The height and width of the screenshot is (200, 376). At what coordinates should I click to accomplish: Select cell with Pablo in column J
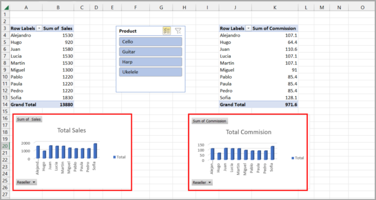coord(235,77)
